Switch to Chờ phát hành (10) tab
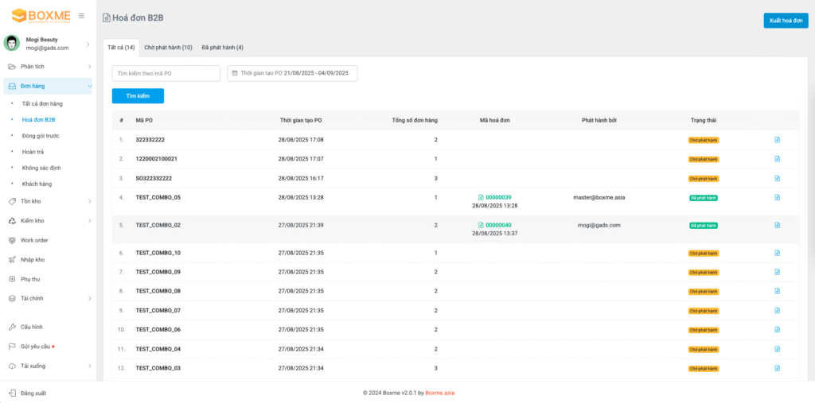This screenshot has width=815, height=403. 168,48
